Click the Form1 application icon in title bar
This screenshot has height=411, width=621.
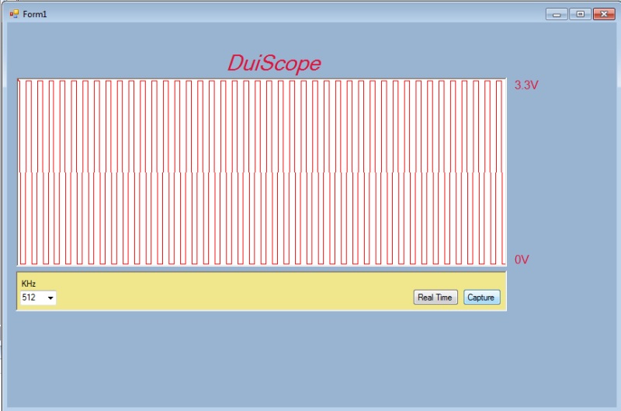14,14
